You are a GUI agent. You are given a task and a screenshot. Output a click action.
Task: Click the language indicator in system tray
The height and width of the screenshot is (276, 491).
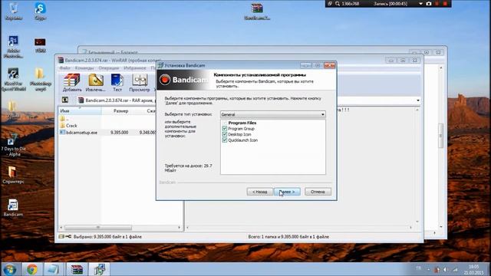(419, 268)
